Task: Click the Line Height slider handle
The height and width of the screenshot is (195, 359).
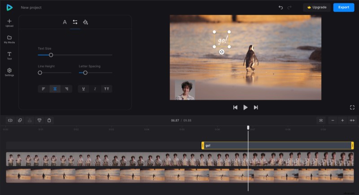Action: (40, 73)
